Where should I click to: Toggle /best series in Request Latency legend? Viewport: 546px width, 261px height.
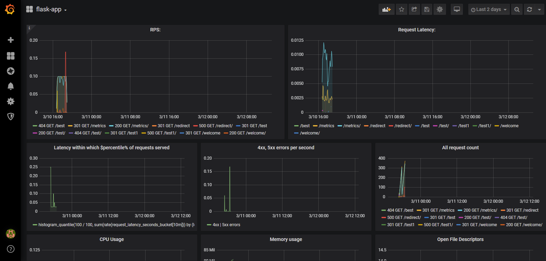tap(305, 126)
